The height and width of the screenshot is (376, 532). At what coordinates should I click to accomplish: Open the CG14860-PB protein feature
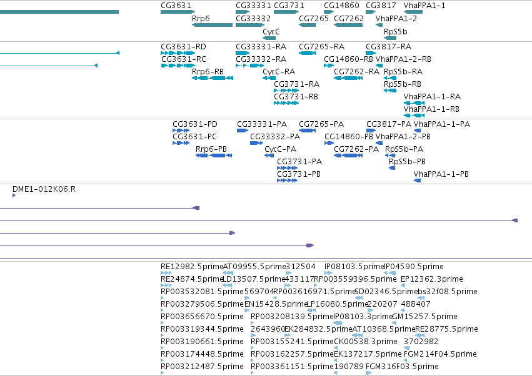(349, 137)
